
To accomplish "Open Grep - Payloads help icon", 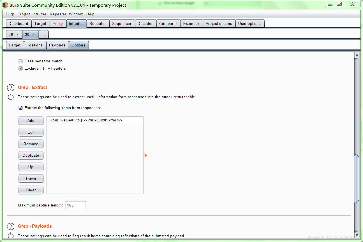I will coord(11,226).
